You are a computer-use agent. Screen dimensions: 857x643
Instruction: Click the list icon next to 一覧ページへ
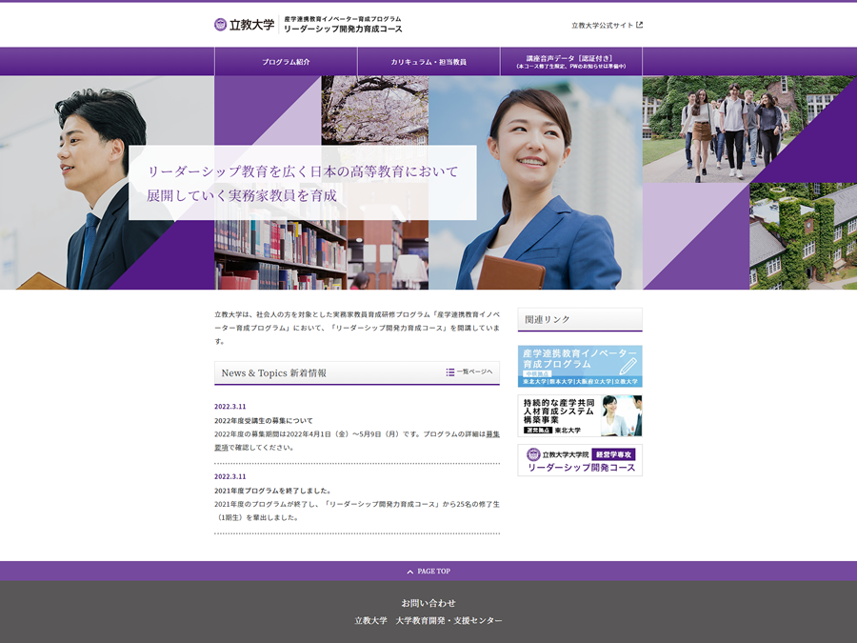click(449, 372)
